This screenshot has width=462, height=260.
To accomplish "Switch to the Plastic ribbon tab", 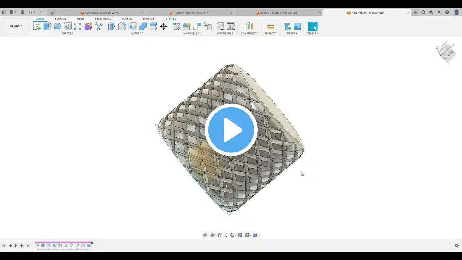I will [x=127, y=19].
